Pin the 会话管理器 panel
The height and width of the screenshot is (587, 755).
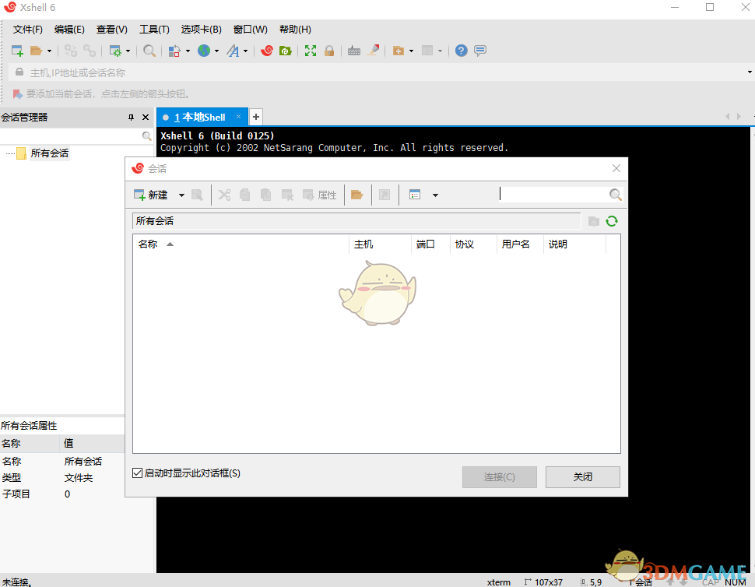(x=132, y=117)
